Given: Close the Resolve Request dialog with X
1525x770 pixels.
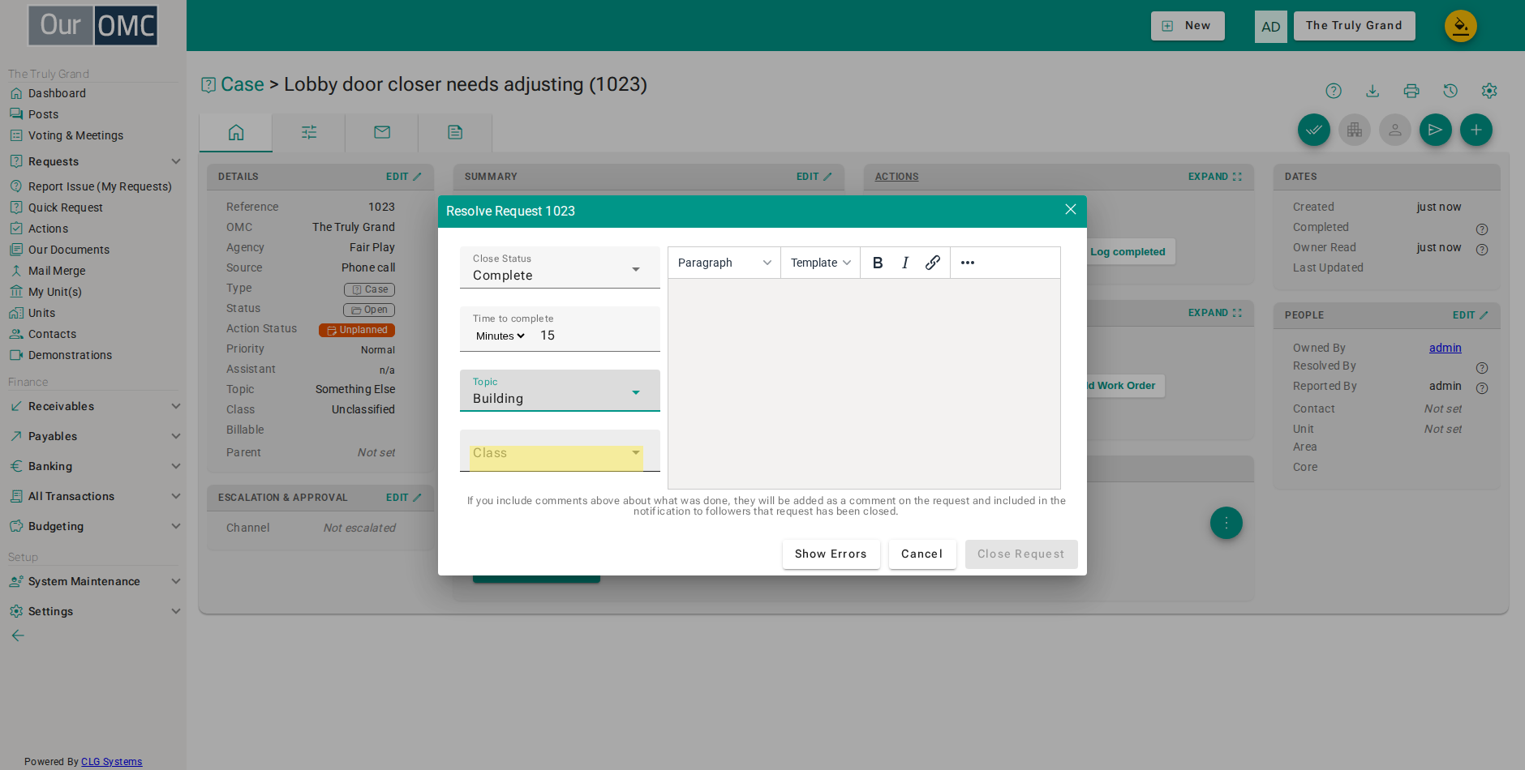Looking at the screenshot, I should click(x=1071, y=210).
